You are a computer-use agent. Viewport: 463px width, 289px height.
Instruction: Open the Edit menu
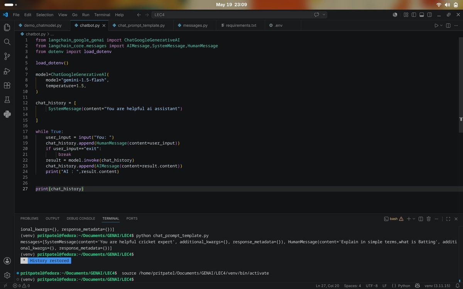(x=28, y=15)
